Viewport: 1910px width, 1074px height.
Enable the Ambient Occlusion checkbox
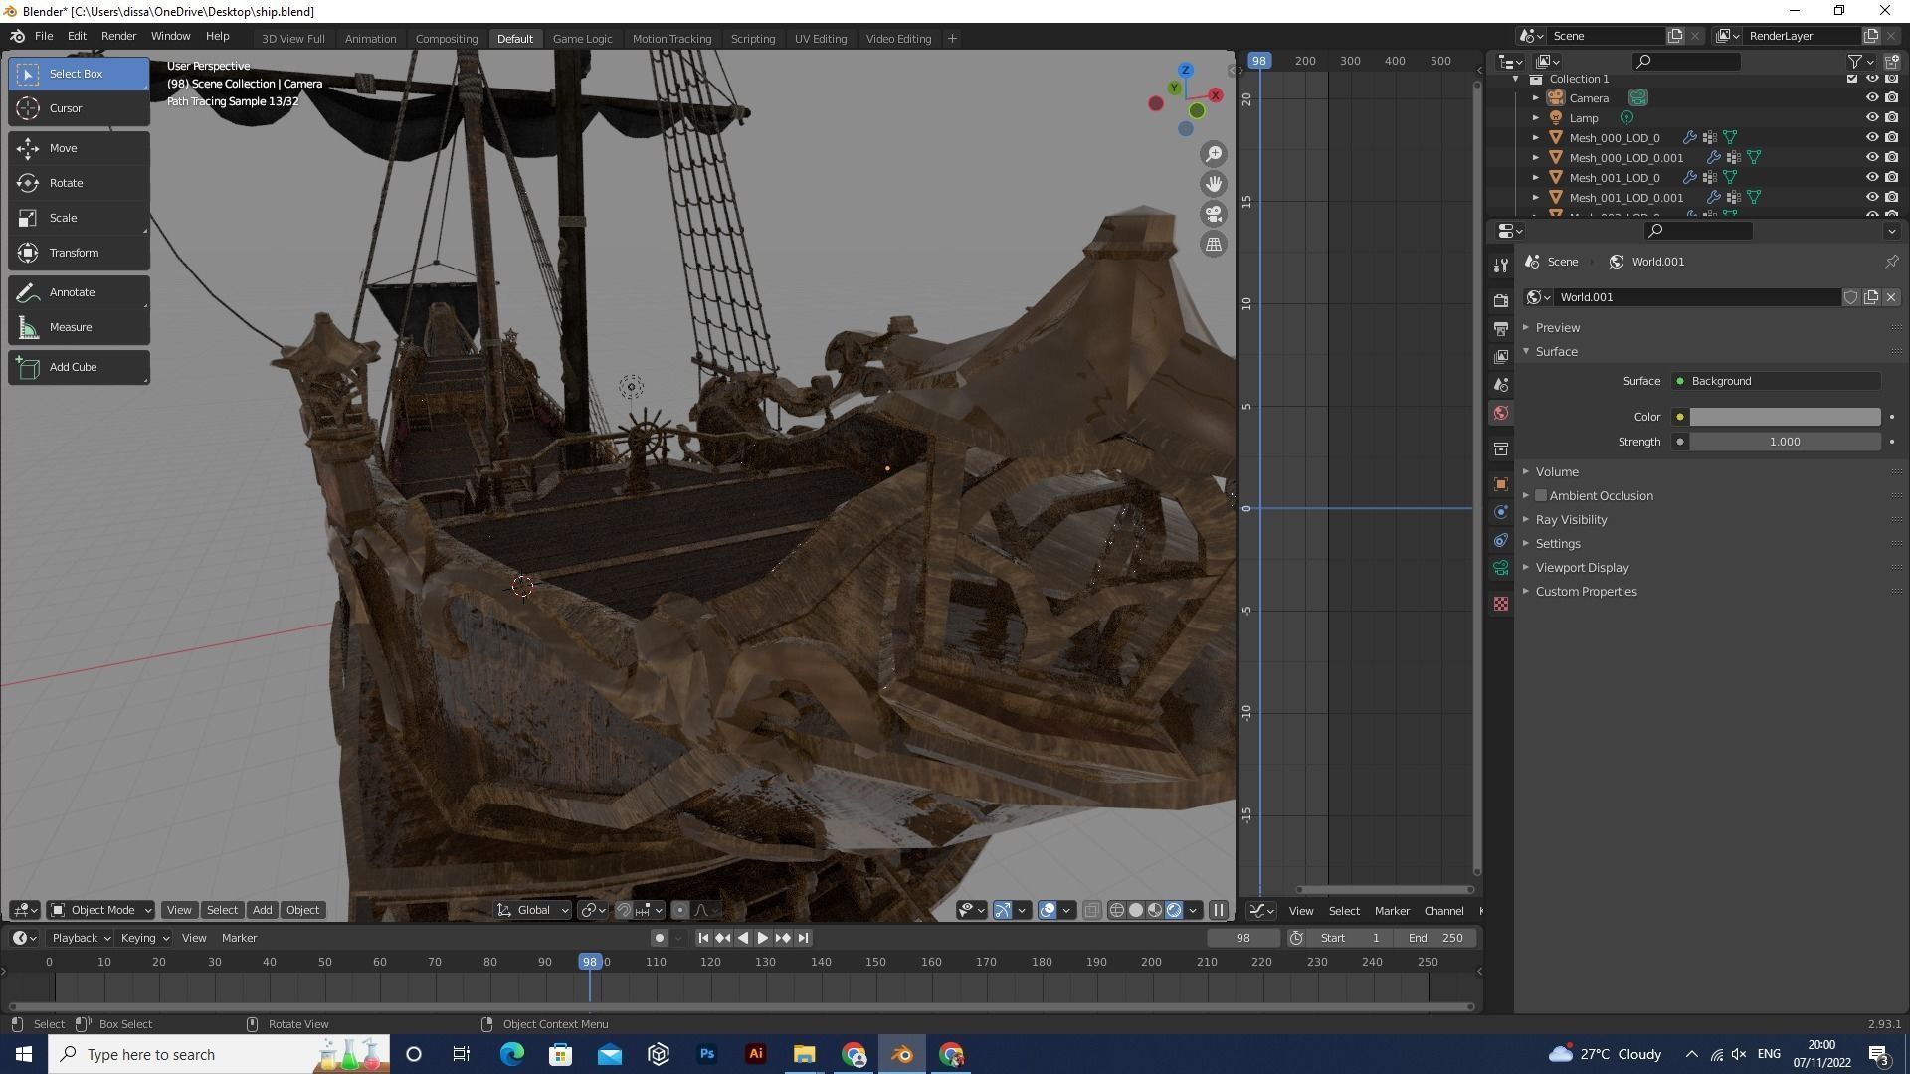[1541, 496]
